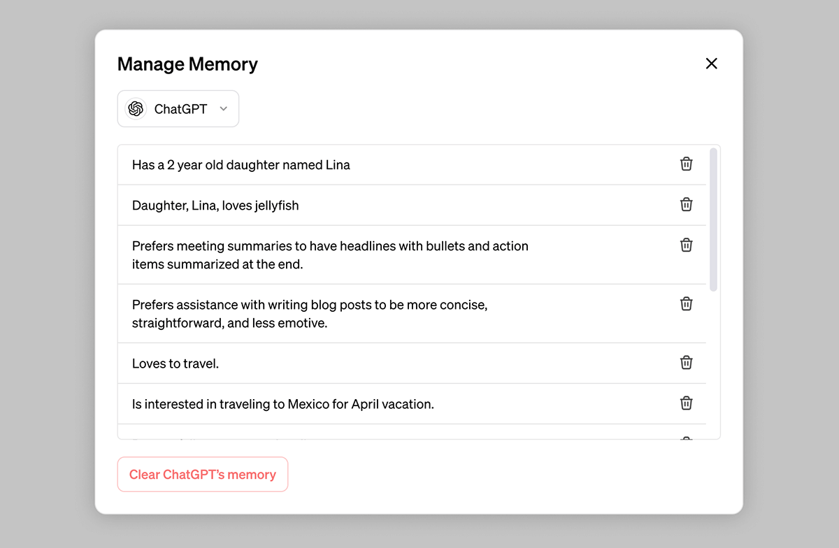The width and height of the screenshot is (839, 548).
Task: Click the concise blog posts preference text
Action: [x=310, y=314]
